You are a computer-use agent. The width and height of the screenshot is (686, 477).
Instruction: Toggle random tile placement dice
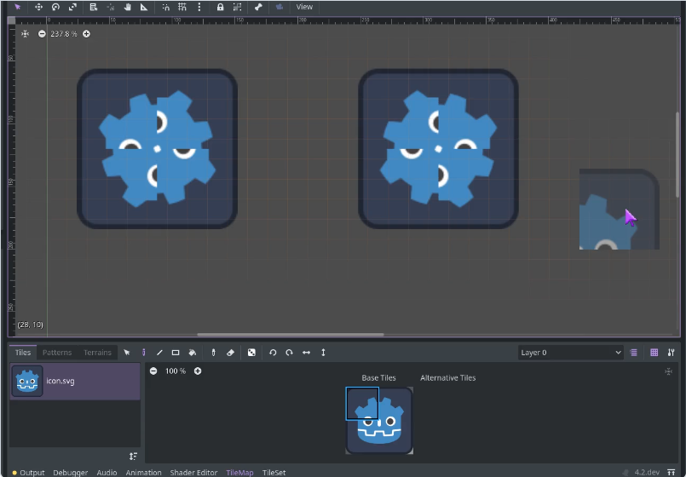click(x=251, y=353)
